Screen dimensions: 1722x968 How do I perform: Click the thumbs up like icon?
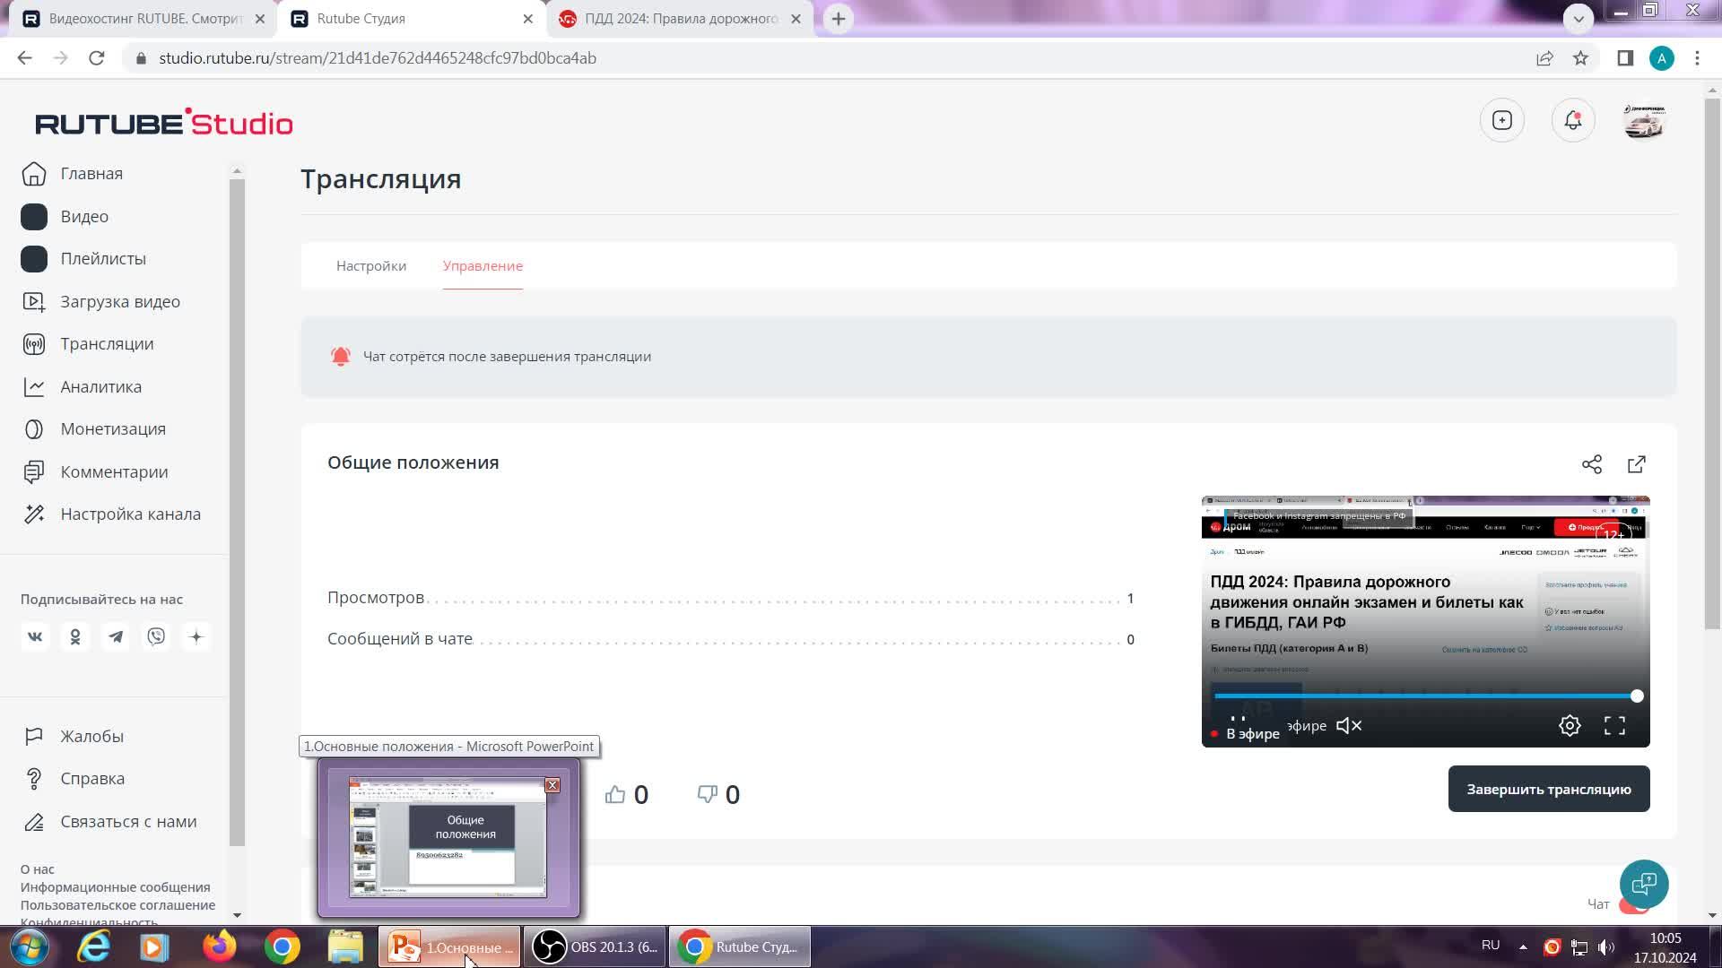point(615,795)
